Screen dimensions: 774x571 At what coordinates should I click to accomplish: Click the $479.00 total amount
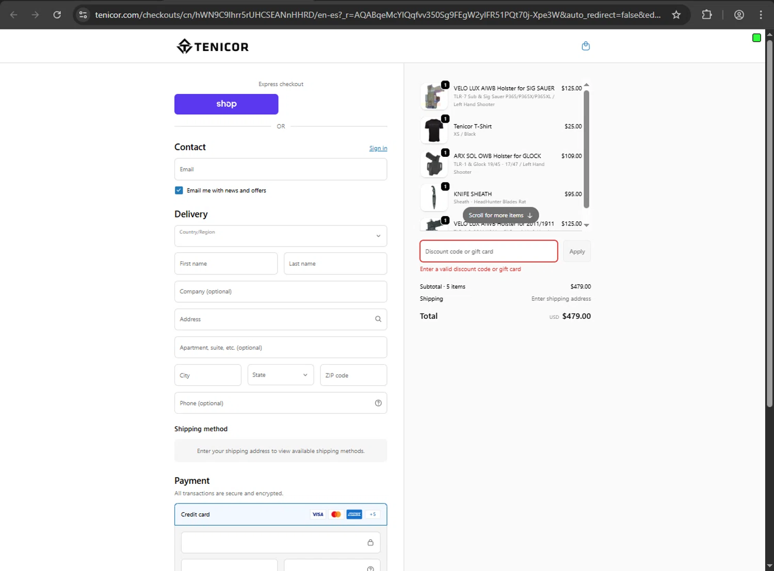pyautogui.click(x=576, y=316)
